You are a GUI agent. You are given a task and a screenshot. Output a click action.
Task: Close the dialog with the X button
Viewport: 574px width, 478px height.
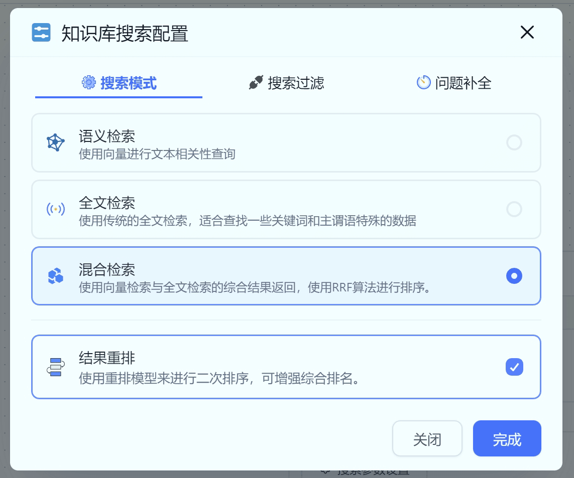click(527, 33)
